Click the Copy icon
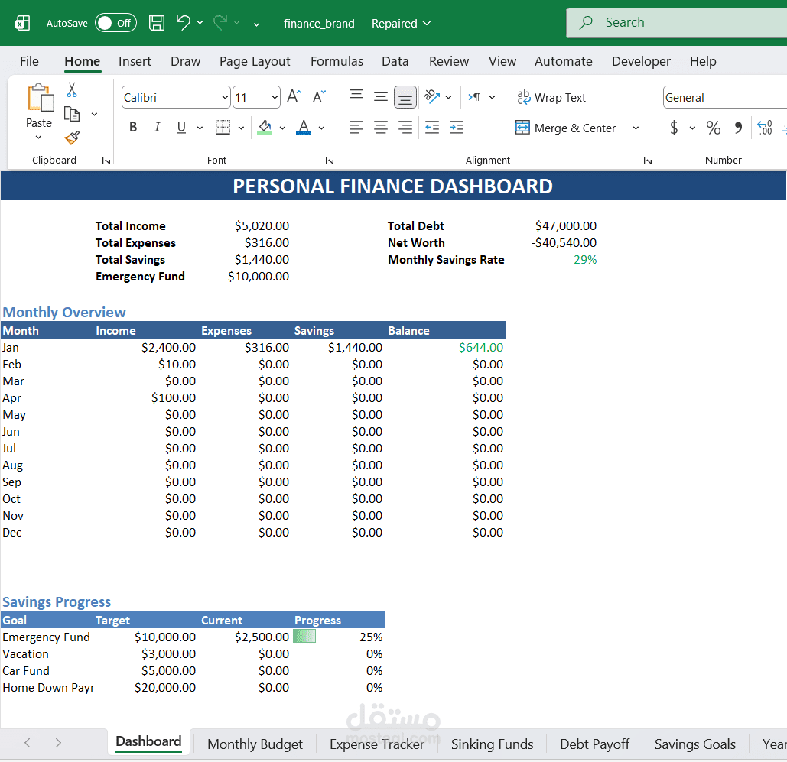Viewport: 787px width, 762px height. [72, 115]
